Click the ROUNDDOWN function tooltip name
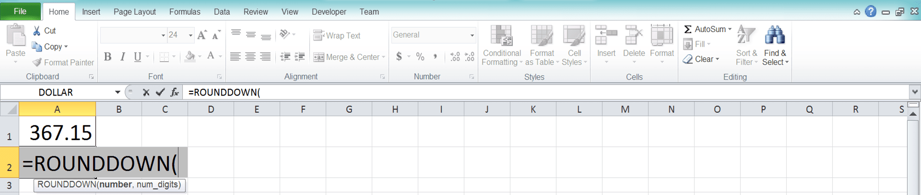The image size is (921, 195). (x=67, y=184)
